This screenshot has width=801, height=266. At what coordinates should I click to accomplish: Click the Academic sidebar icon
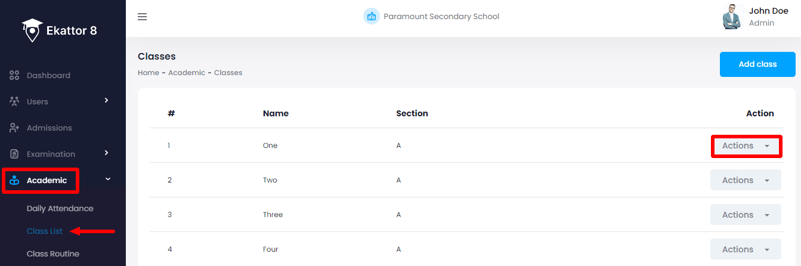[15, 181]
